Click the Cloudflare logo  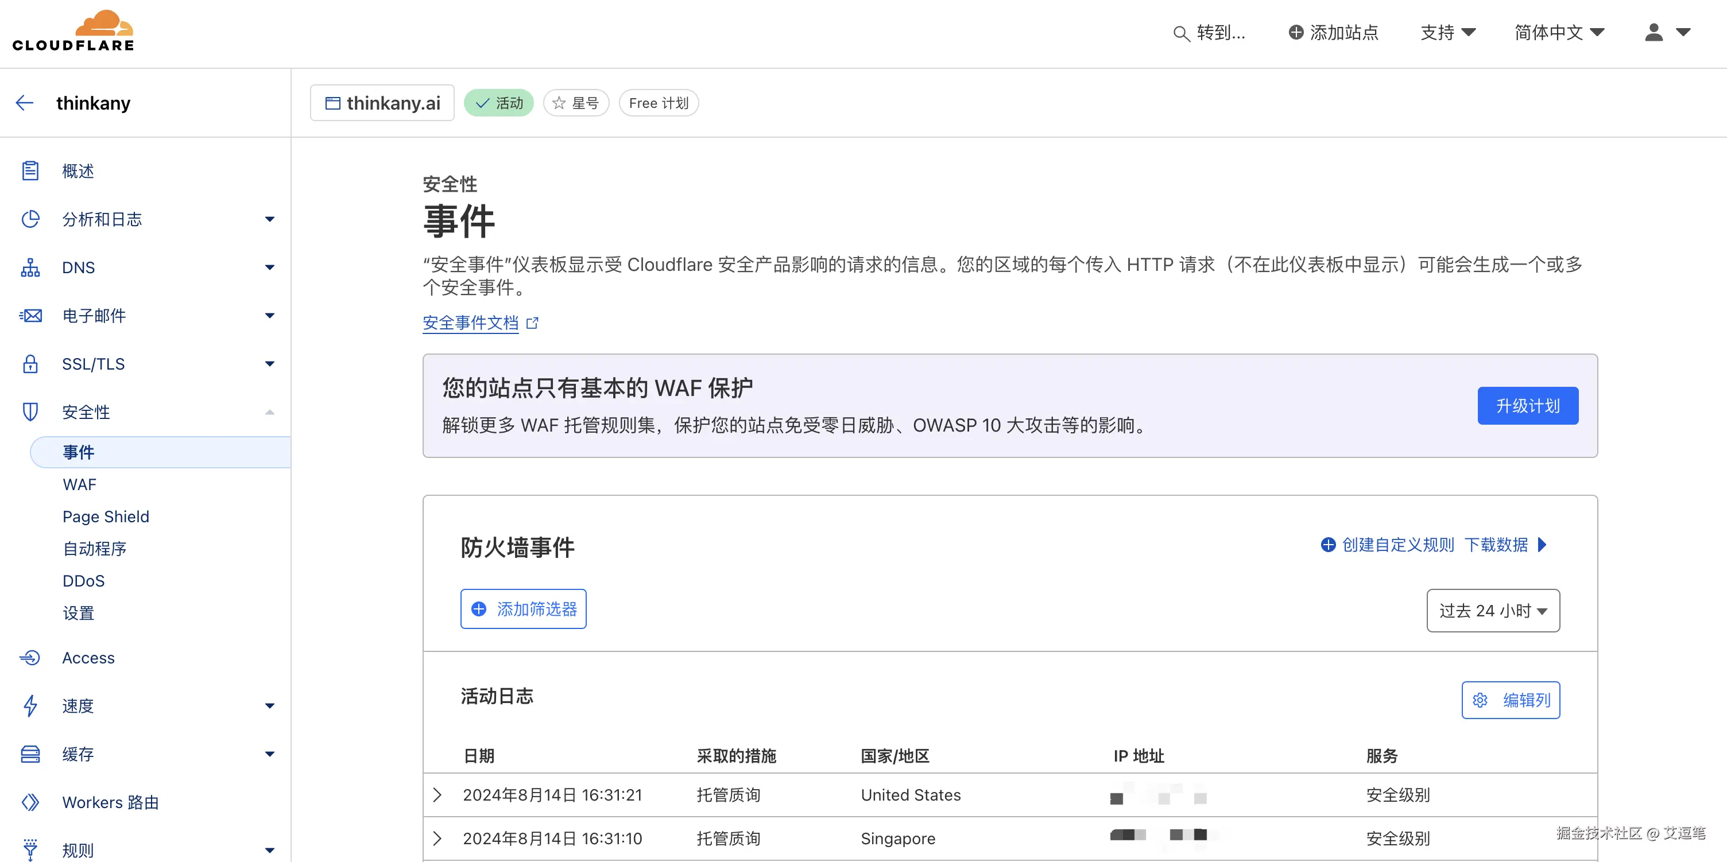(x=73, y=32)
